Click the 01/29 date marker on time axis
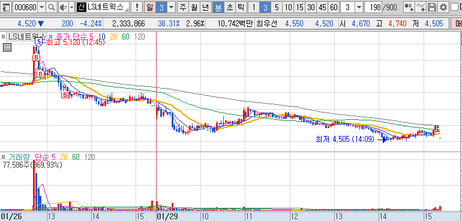 click(x=167, y=217)
